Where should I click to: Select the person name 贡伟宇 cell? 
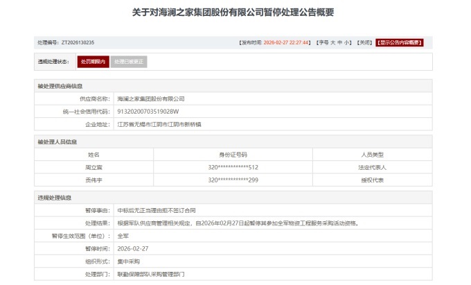click(94, 180)
